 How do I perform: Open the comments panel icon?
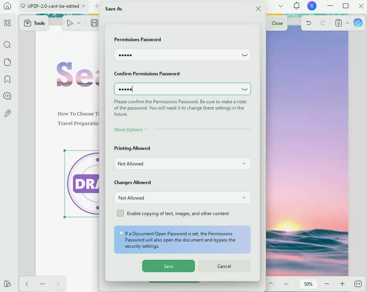(7, 96)
